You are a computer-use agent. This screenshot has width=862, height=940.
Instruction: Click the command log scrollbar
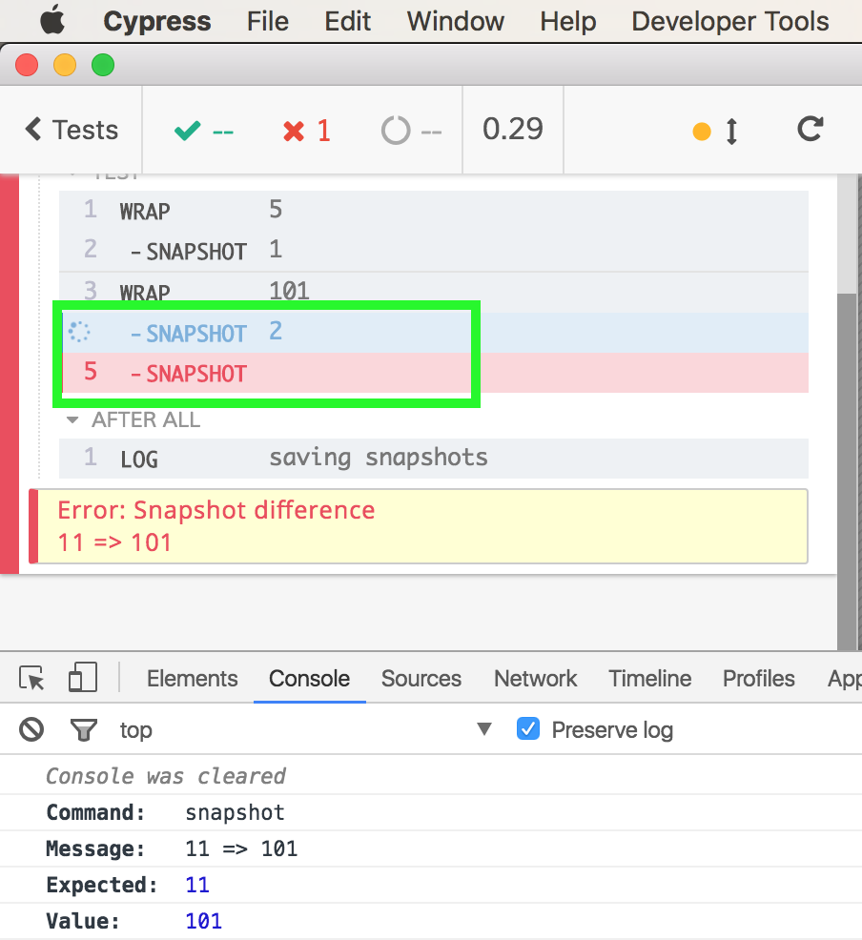click(x=847, y=471)
